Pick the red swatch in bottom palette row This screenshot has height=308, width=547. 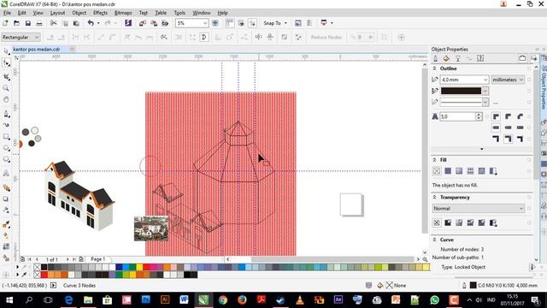point(44,275)
